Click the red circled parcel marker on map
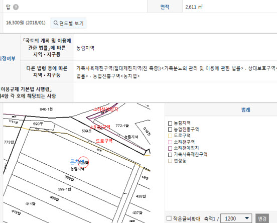This screenshot has height=223, width=277. pyautogui.click(x=83, y=162)
